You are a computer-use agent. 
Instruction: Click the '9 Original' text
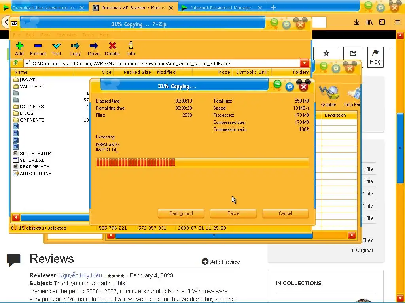pyautogui.click(x=362, y=250)
